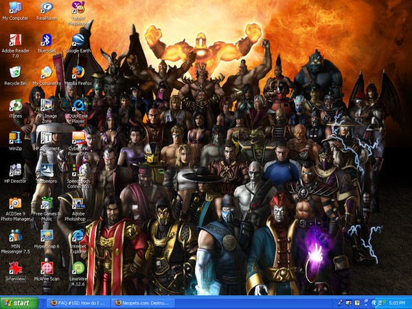Image resolution: width=412 pixels, height=309 pixels.
Task: Open the MSN Messenger 7.5 shortcut
Action: [x=15, y=241]
